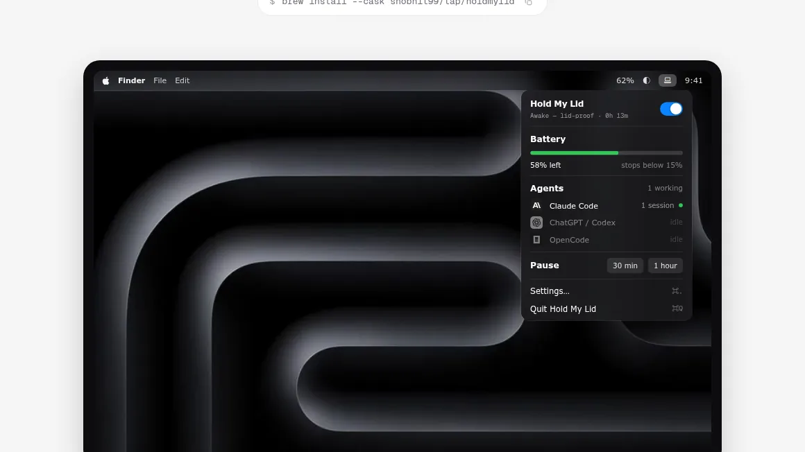Pause for 1 hour

[x=666, y=266]
